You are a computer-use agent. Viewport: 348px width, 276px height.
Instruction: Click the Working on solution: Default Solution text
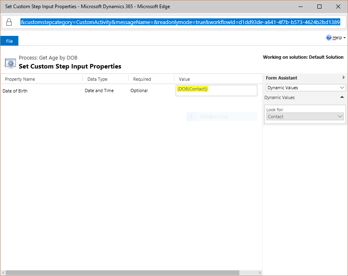(303, 57)
